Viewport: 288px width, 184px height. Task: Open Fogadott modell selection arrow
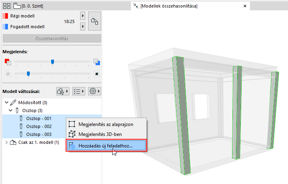click(x=83, y=27)
